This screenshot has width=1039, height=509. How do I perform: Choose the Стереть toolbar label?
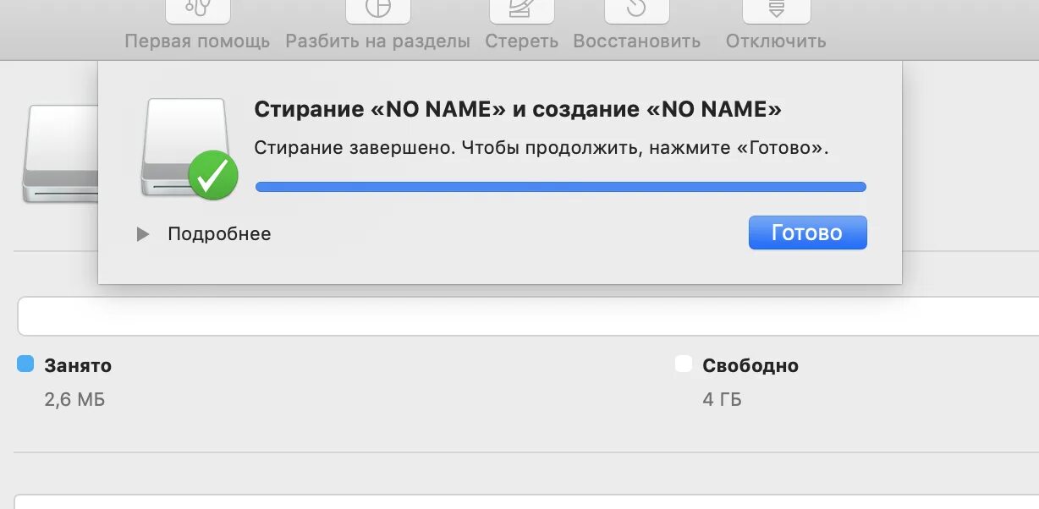tap(522, 41)
